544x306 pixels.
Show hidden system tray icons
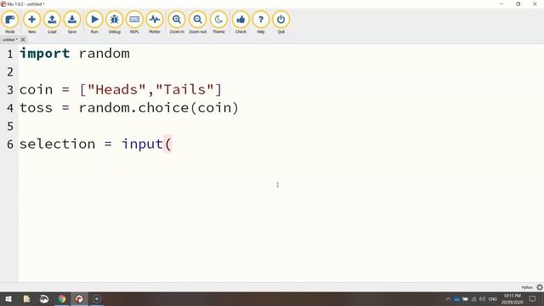point(448,298)
